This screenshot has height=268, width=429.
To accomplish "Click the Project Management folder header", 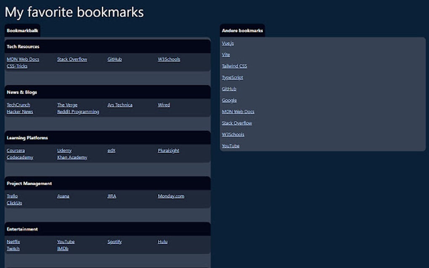I will point(108,183).
